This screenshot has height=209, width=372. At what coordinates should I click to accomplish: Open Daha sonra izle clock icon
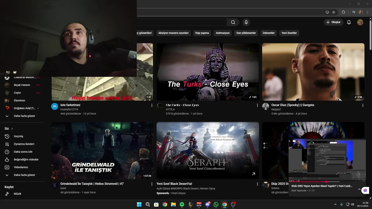click(7, 152)
